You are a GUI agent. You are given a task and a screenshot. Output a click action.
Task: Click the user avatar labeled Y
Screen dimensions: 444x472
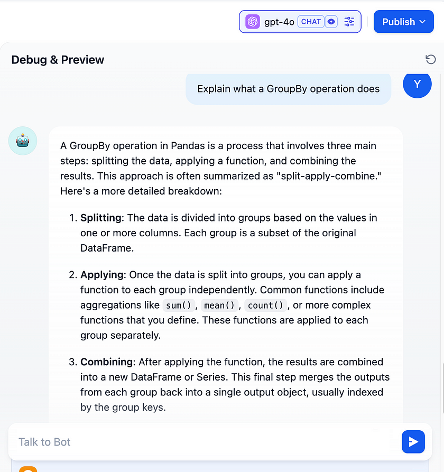tap(417, 84)
